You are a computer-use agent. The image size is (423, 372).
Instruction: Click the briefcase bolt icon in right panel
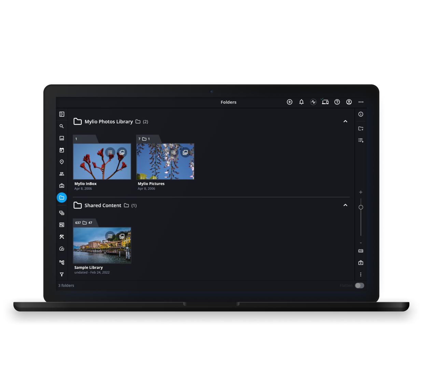click(x=361, y=263)
